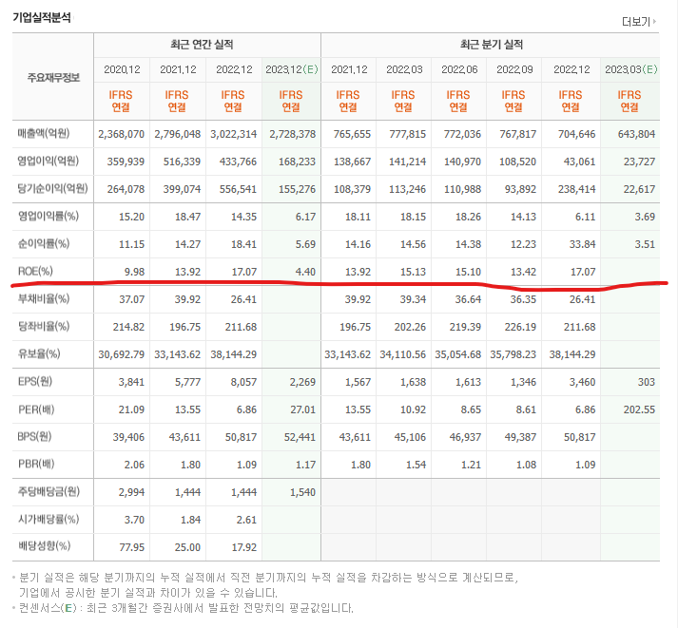Screen dimensions: 678x628
Task: Click the 2022.09 quarterly column header
Action: [514, 69]
